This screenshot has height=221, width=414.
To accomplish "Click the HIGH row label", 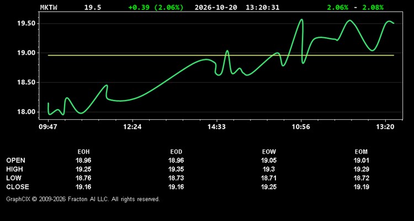I will (x=14, y=169).
